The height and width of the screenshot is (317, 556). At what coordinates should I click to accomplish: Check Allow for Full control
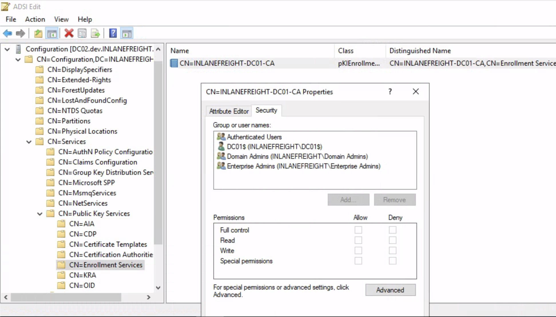(x=358, y=230)
